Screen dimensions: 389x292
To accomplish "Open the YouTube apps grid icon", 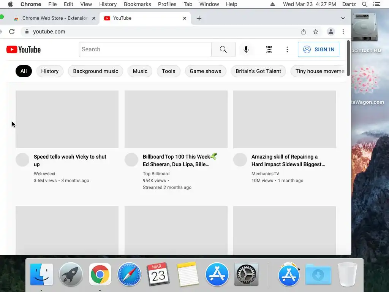I will pos(269,49).
